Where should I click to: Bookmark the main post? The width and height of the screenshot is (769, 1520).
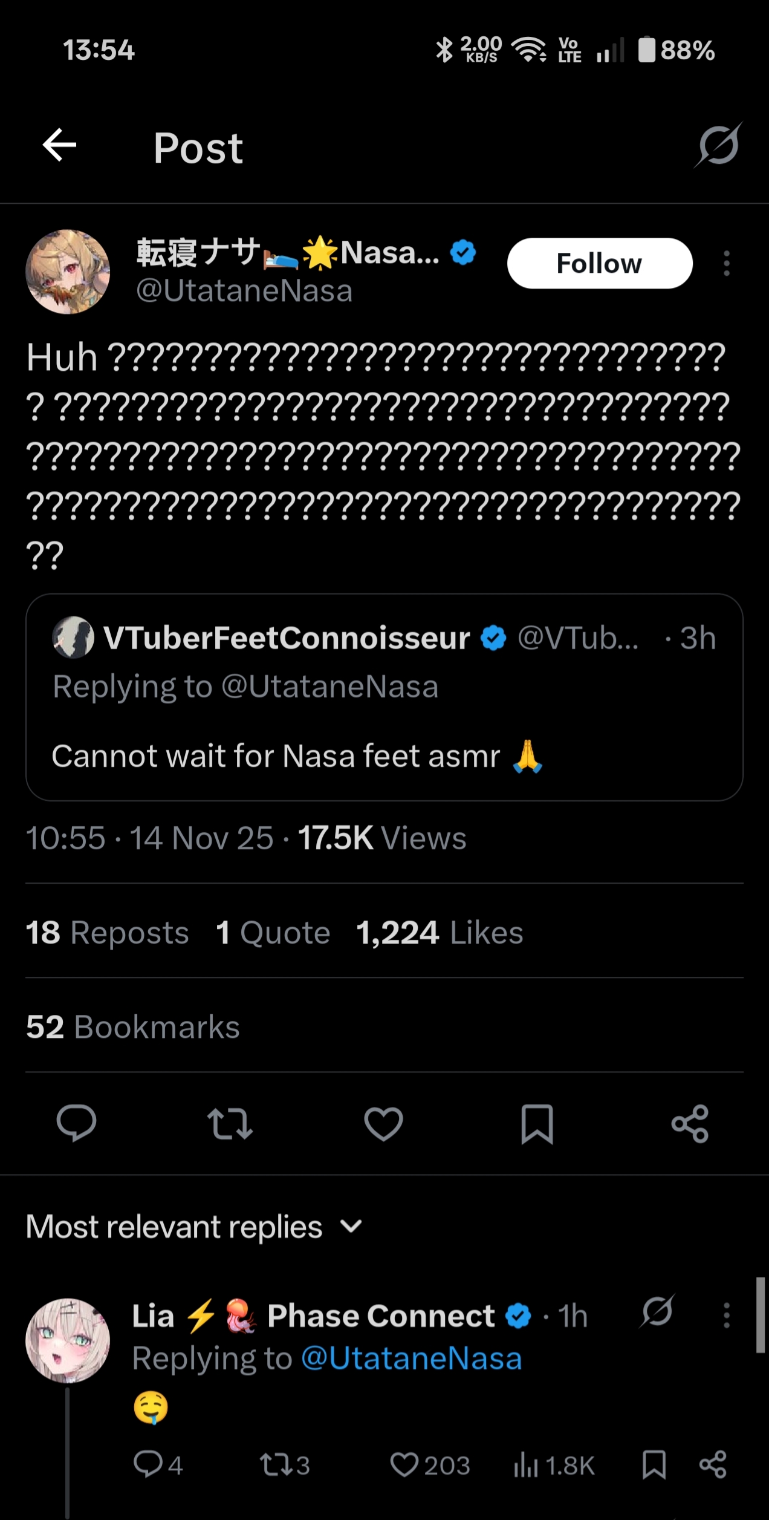pyautogui.click(x=537, y=1123)
